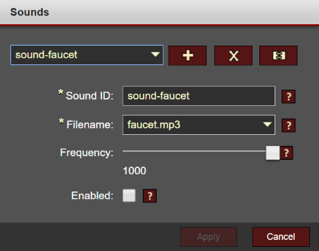Open the faucet.mp3 Filename dropdown
Viewport: 319px width, 251px height.
pyautogui.click(x=199, y=125)
